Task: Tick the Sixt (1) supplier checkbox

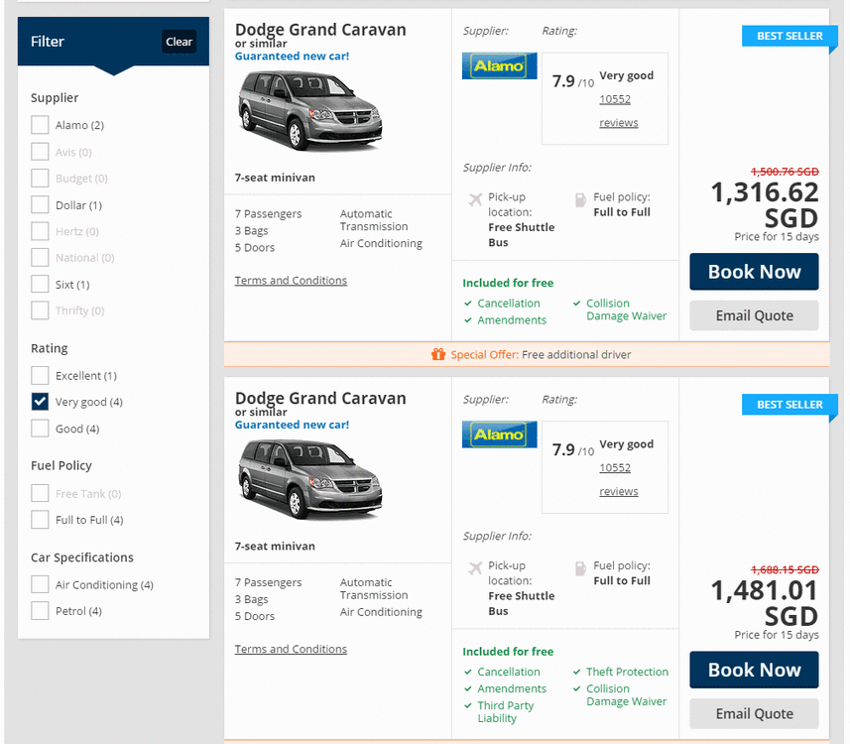Action: 40,284
